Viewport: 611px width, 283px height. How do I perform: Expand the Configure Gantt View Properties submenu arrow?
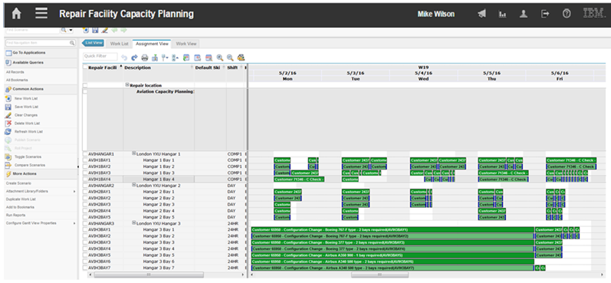click(x=74, y=223)
